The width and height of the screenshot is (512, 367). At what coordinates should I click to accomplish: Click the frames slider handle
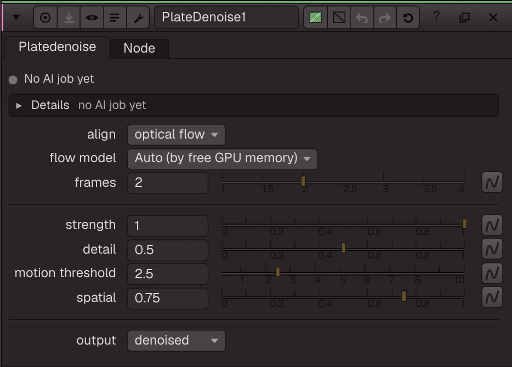[x=303, y=181]
